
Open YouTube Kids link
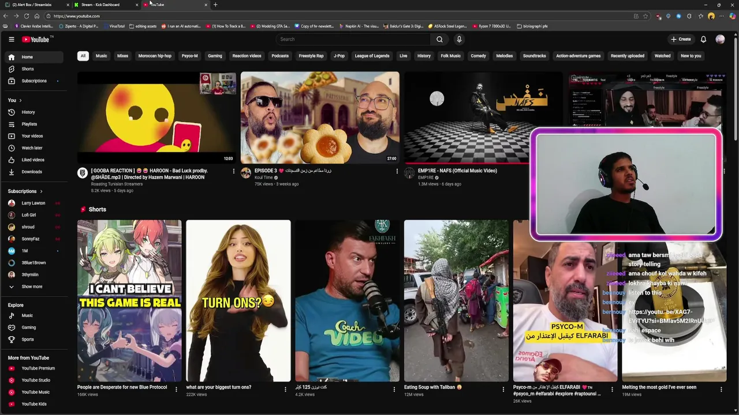[x=35, y=404]
